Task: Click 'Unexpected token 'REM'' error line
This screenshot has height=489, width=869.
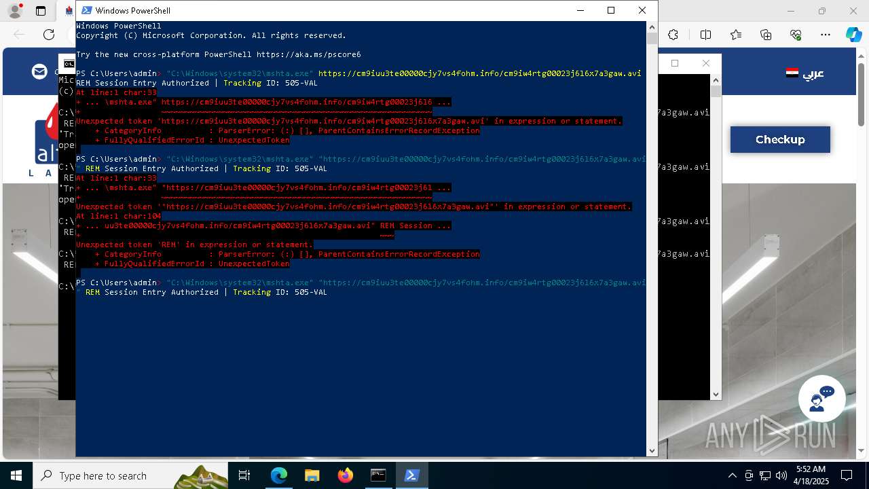Action: pos(194,244)
